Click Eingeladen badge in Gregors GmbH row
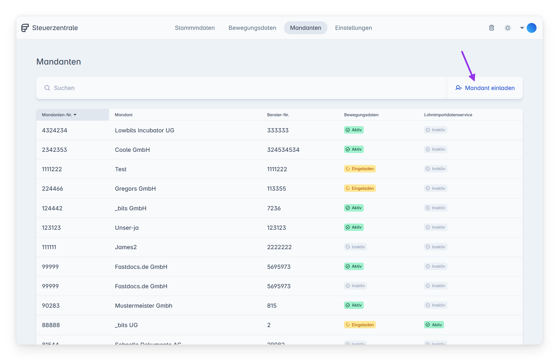Screen dimensions: 559x361 [360, 188]
